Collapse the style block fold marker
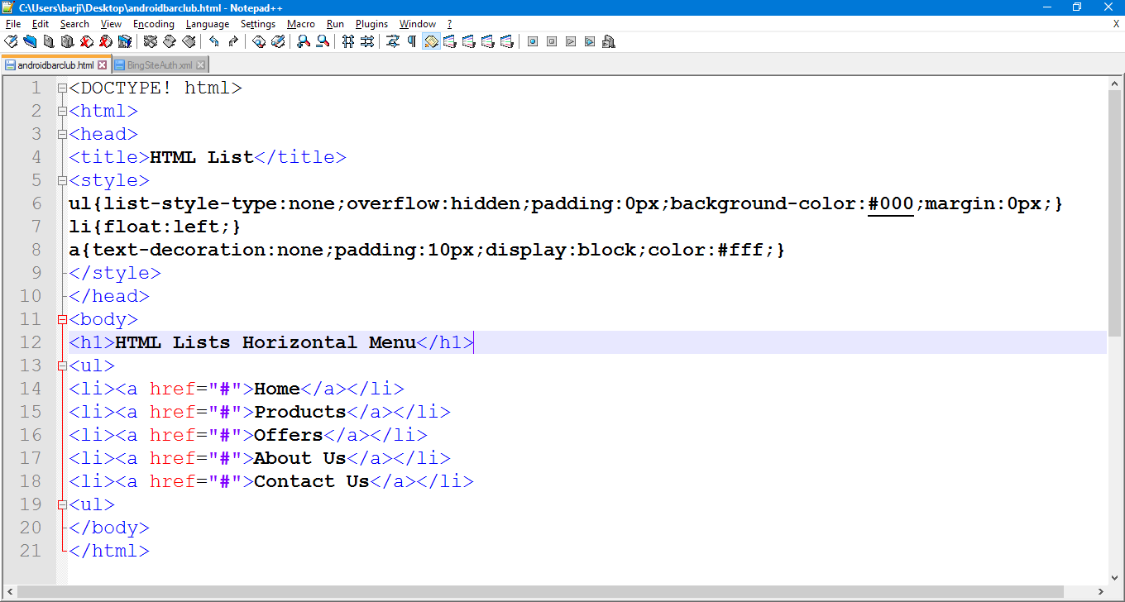The height and width of the screenshot is (602, 1125). [61, 180]
